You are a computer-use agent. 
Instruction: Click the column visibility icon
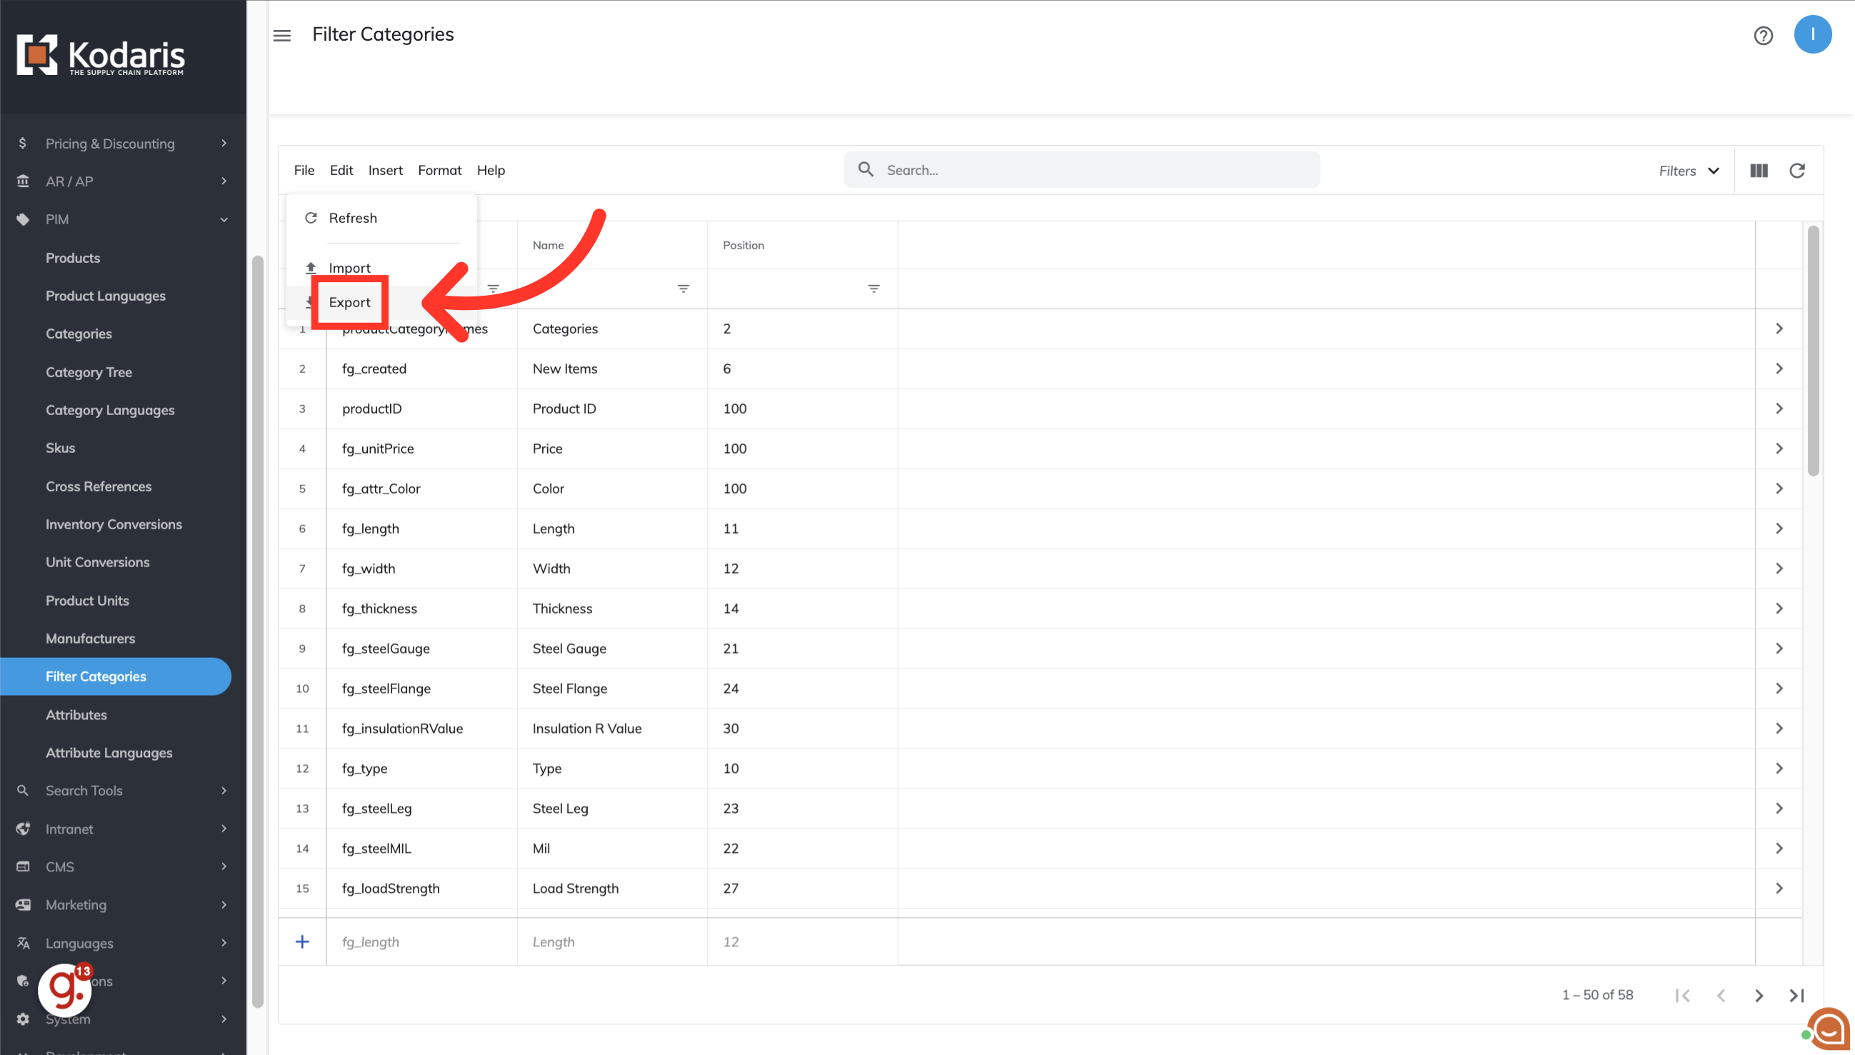click(1759, 170)
